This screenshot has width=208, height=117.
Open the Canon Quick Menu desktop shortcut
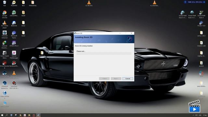click(x=5, y=55)
